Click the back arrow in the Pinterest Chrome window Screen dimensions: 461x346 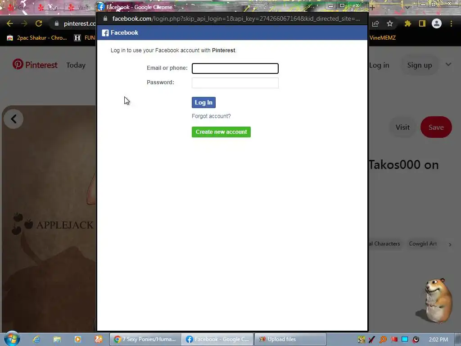(10, 23)
